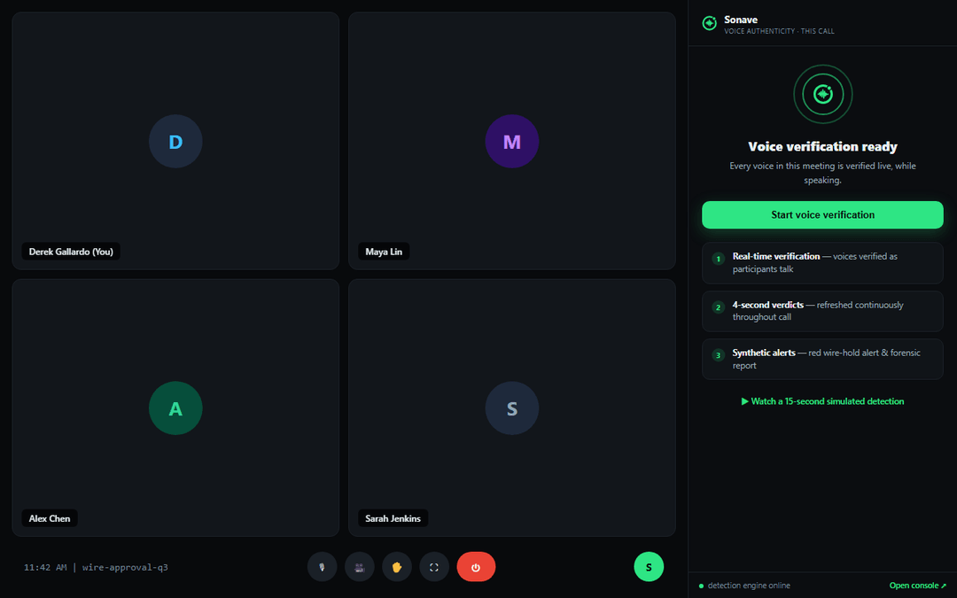This screenshot has height=598, width=957.
Task: Click the green online status dot
Action: (701, 586)
